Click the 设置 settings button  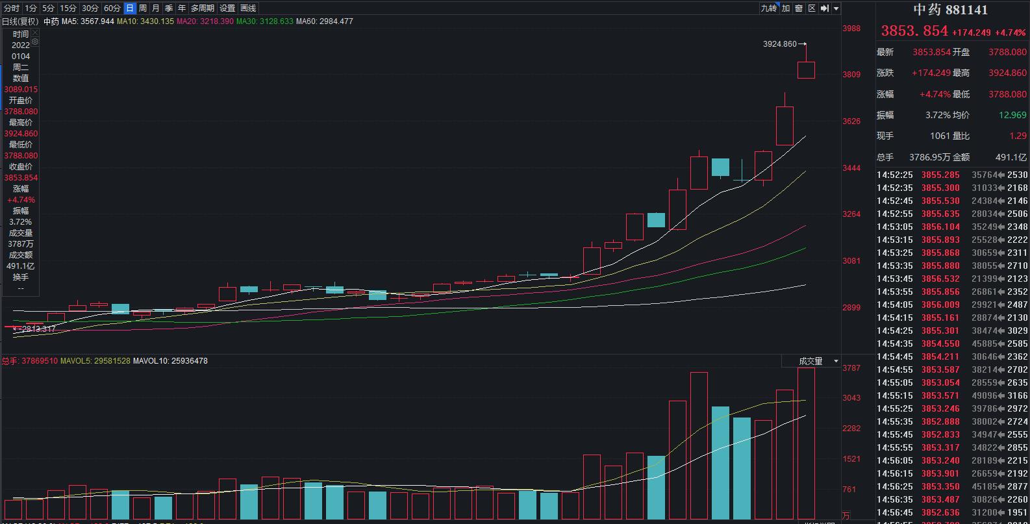pos(227,8)
